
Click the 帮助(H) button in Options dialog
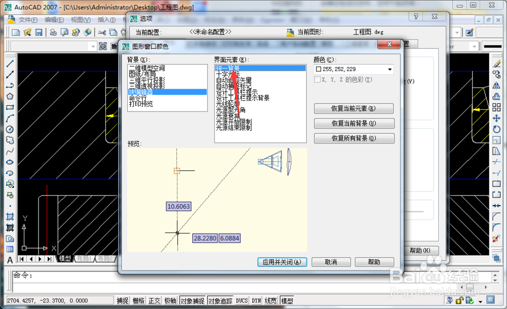coord(420,251)
